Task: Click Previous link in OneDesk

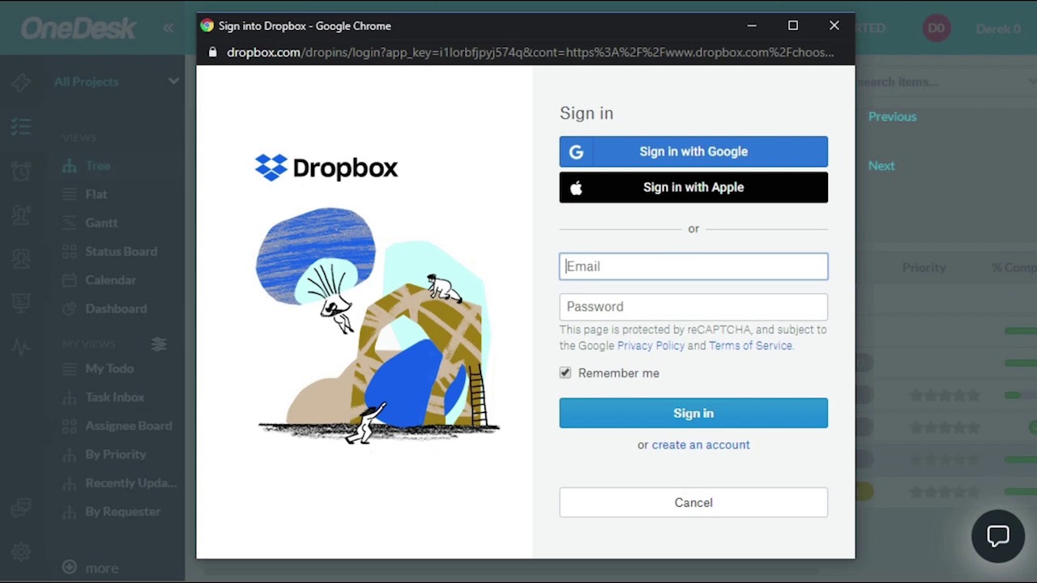Action: 892,117
